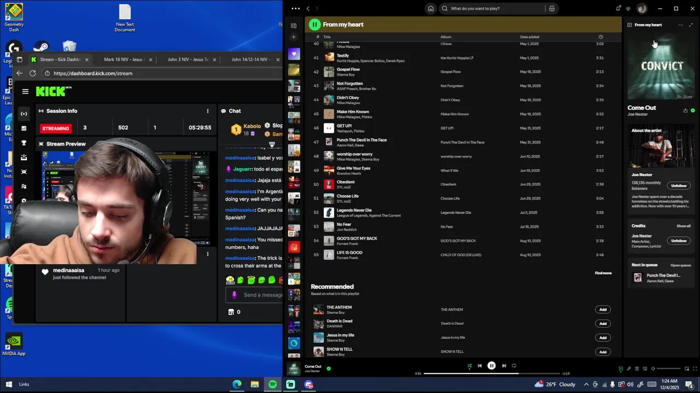Switch to Stream - Kick Dashboard tab
This screenshot has width=700, height=393.
(x=60, y=59)
